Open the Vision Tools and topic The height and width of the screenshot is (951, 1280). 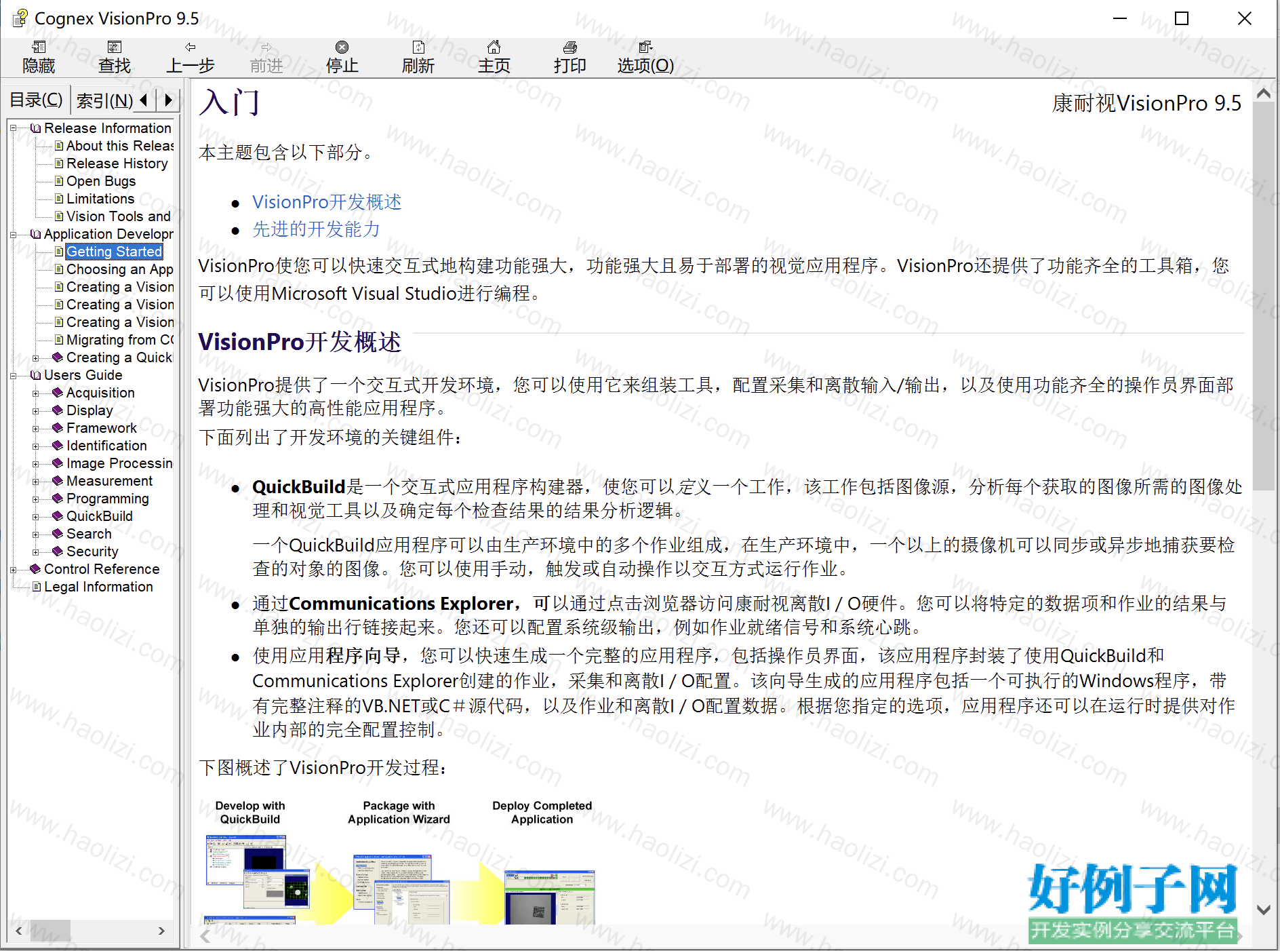(119, 216)
